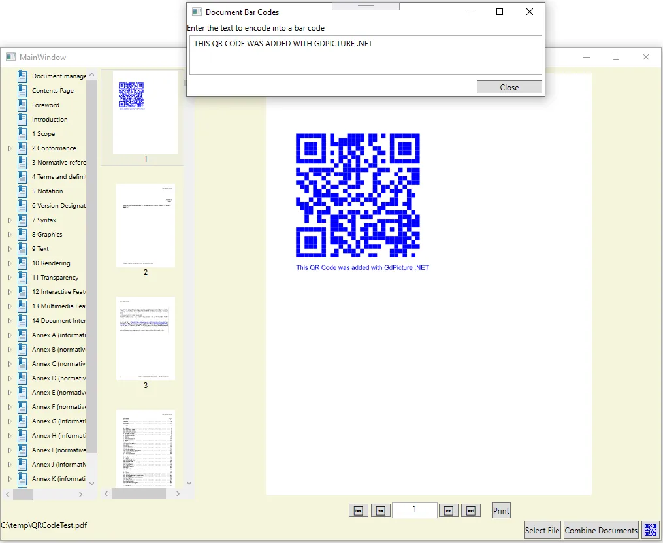This screenshot has height=543, width=663.
Task: Expand the 2 Conformance bookmark
Action: [x=10, y=148]
